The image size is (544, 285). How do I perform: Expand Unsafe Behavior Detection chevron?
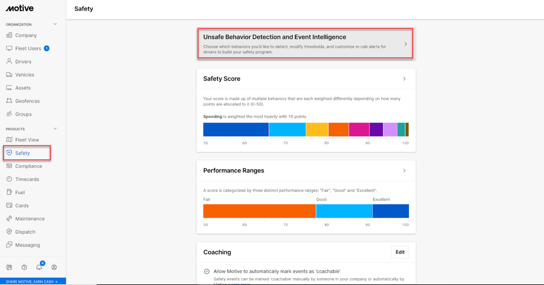click(x=405, y=44)
